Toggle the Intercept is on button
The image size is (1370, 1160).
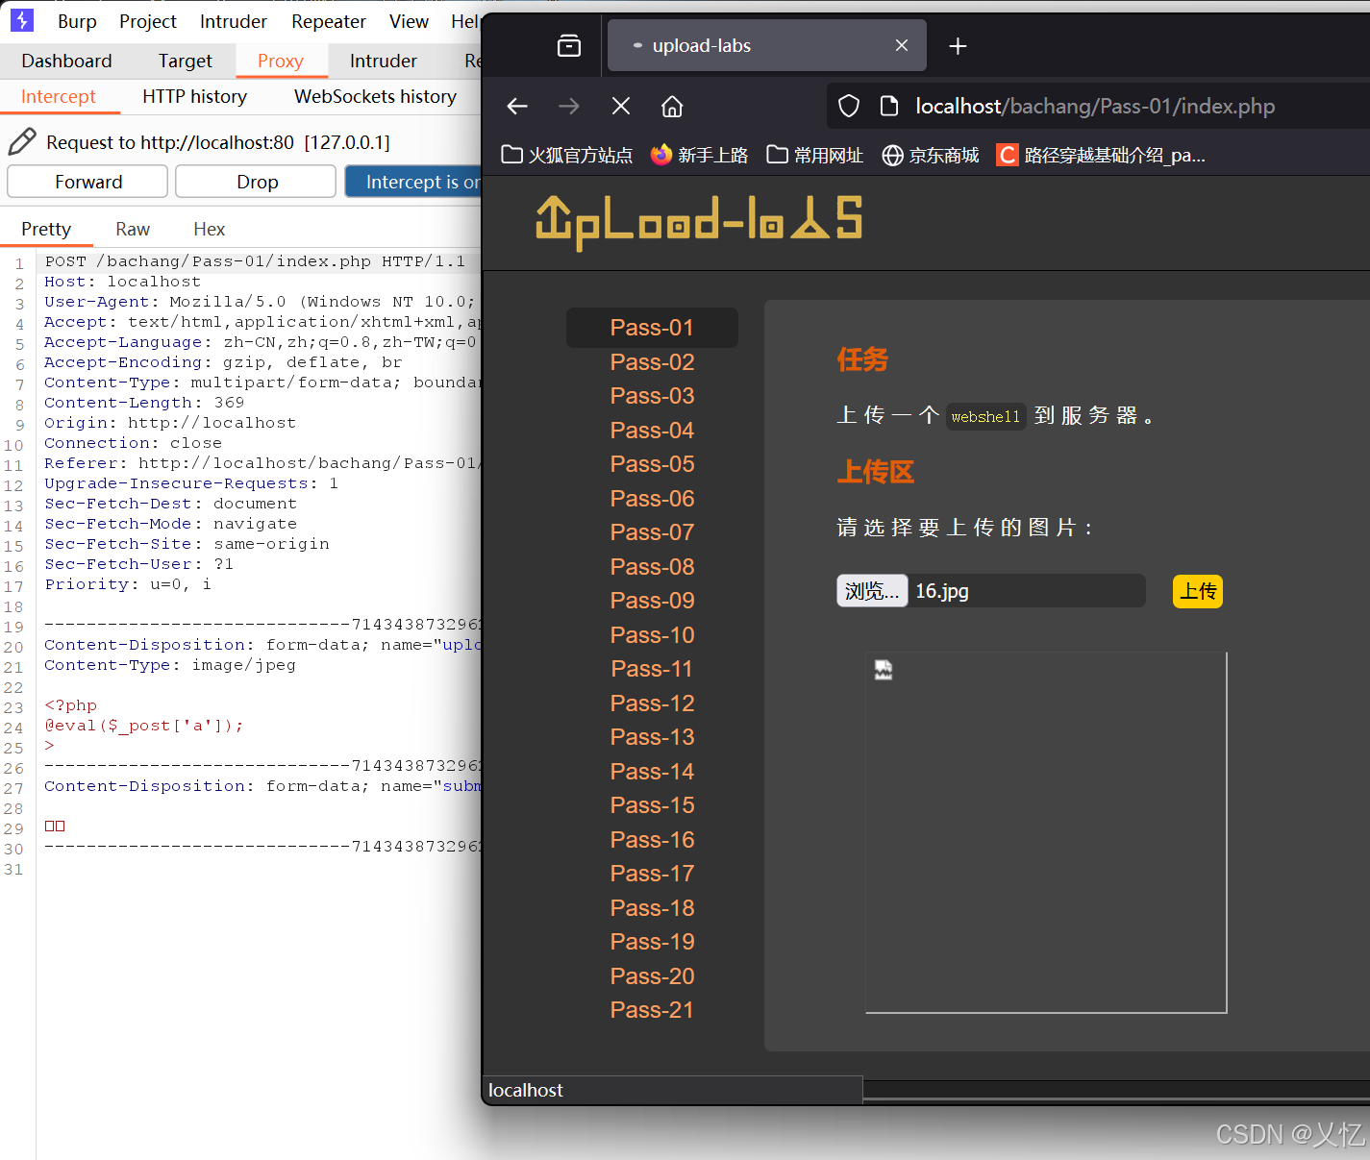click(413, 182)
